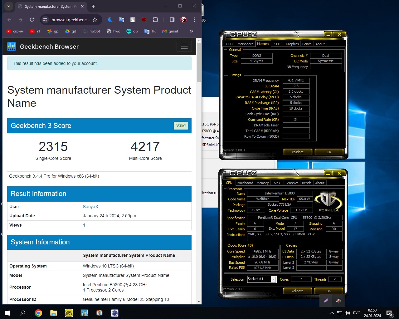
Task: Click Validate in lower CPU-Z CPU window
Action: [297, 291]
